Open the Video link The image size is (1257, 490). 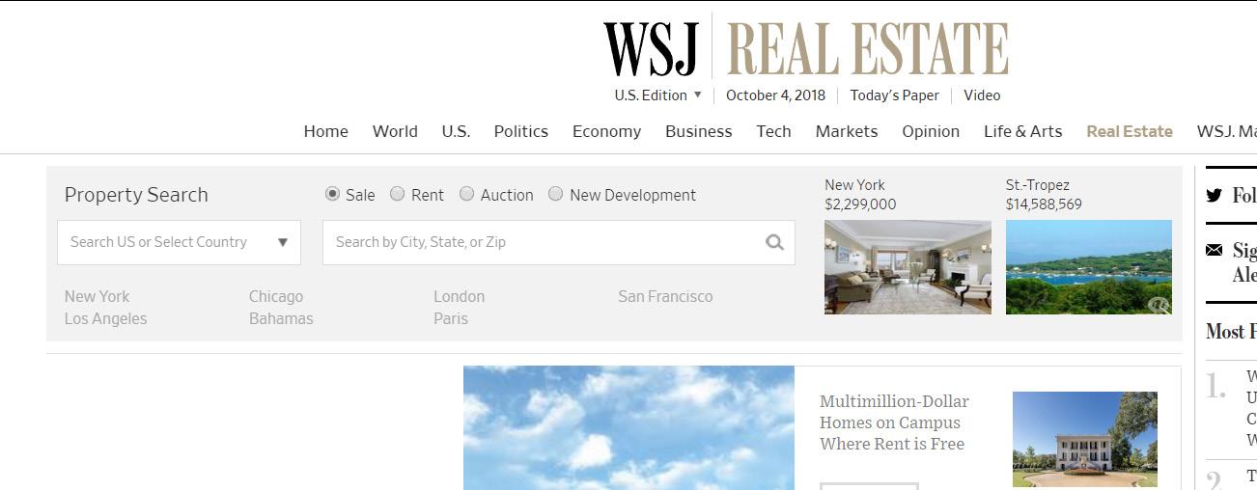982,95
